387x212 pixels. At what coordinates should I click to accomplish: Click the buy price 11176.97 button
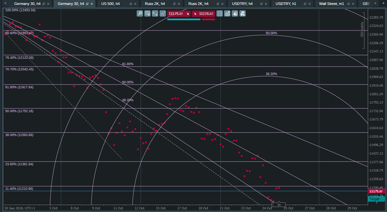point(204,14)
